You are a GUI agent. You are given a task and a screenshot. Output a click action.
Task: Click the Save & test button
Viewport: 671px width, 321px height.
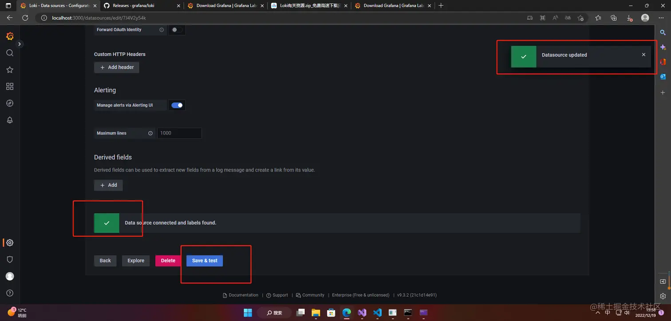pyautogui.click(x=205, y=261)
